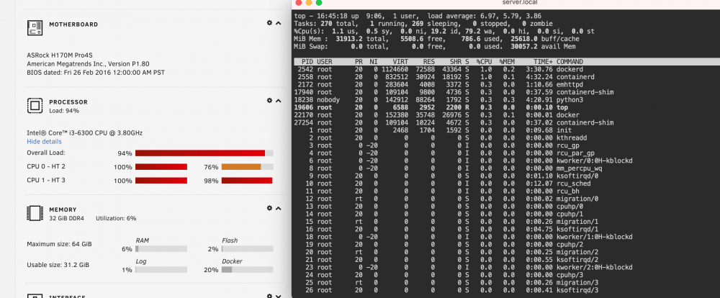Viewport: 720px width, 298px height.
Task: Select the containerd-shim row PID 27254
Action: pyautogui.click(x=505, y=122)
